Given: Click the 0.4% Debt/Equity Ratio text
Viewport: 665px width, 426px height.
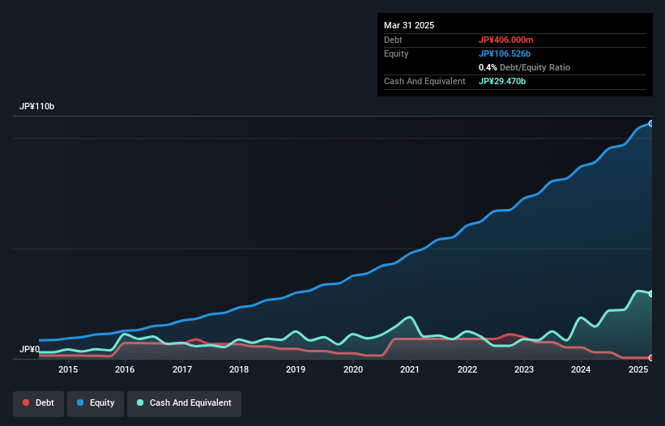Looking at the screenshot, I should click(524, 67).
